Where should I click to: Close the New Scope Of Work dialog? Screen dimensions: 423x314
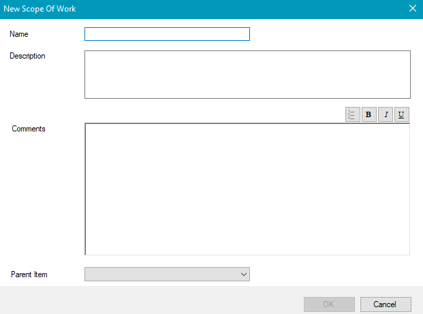click(412, 9)
